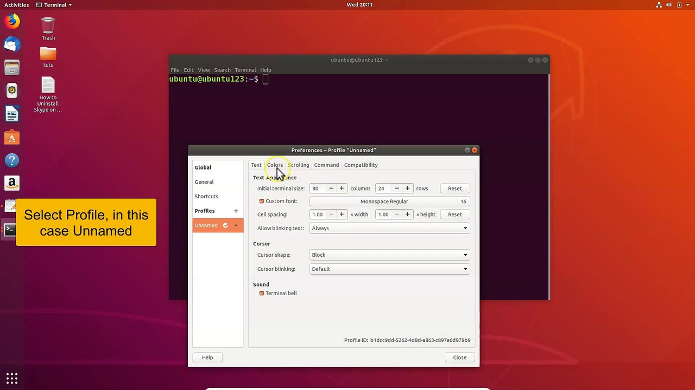The width and height of the screenshot is (695, 390).
Task: Open the Help icon in dock
Action: click(x=12, y=160)
